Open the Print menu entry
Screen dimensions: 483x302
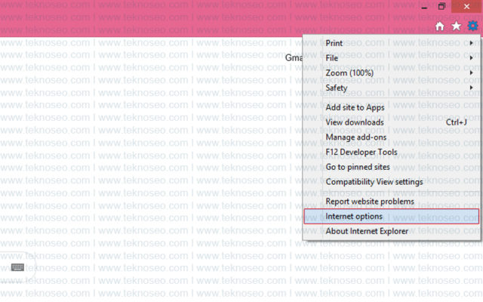(x=391, y=43)
